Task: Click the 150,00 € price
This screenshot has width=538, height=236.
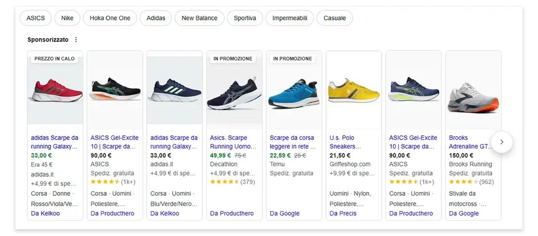Action: coord(461,155)
